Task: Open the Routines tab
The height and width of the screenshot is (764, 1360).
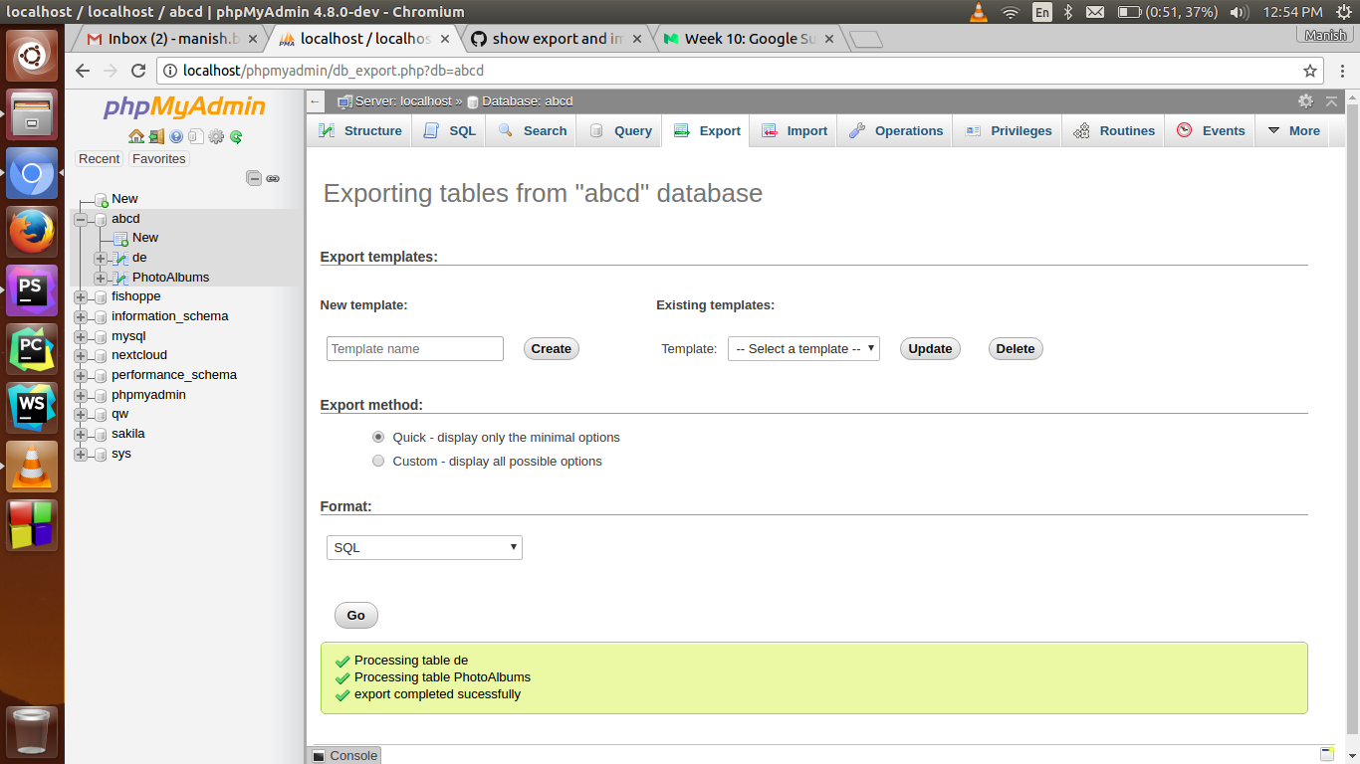Action: click(x=1113, y=131)
